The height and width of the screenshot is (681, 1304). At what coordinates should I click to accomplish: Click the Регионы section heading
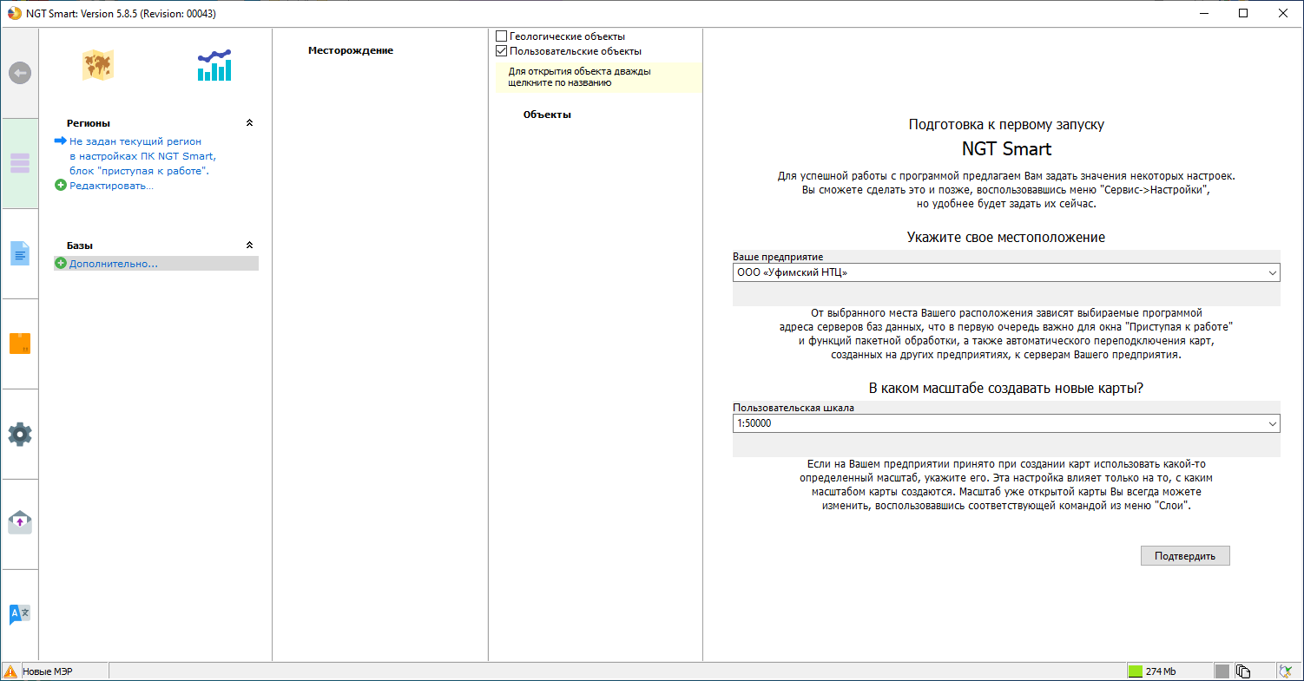click(x=89, y=123)
